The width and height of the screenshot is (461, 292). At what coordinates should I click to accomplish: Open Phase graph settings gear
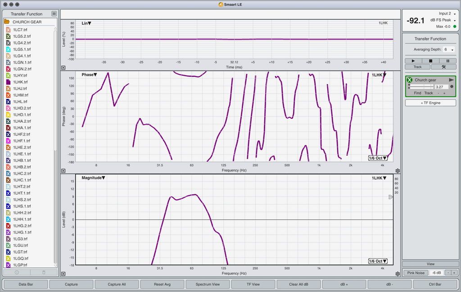(x=398, y=171)
